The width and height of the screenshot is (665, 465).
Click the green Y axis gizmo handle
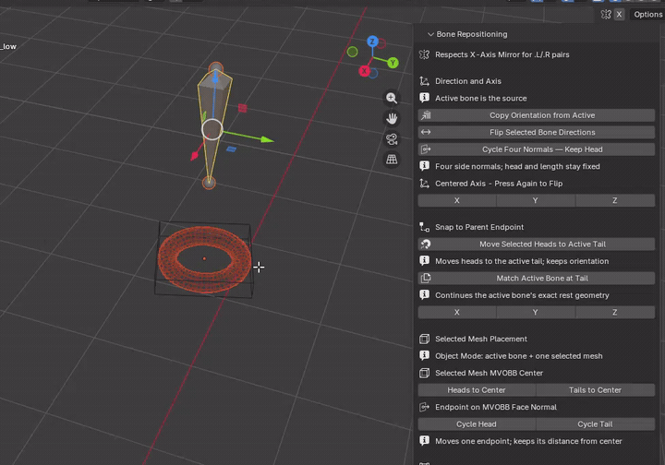(x=393, y=63)
